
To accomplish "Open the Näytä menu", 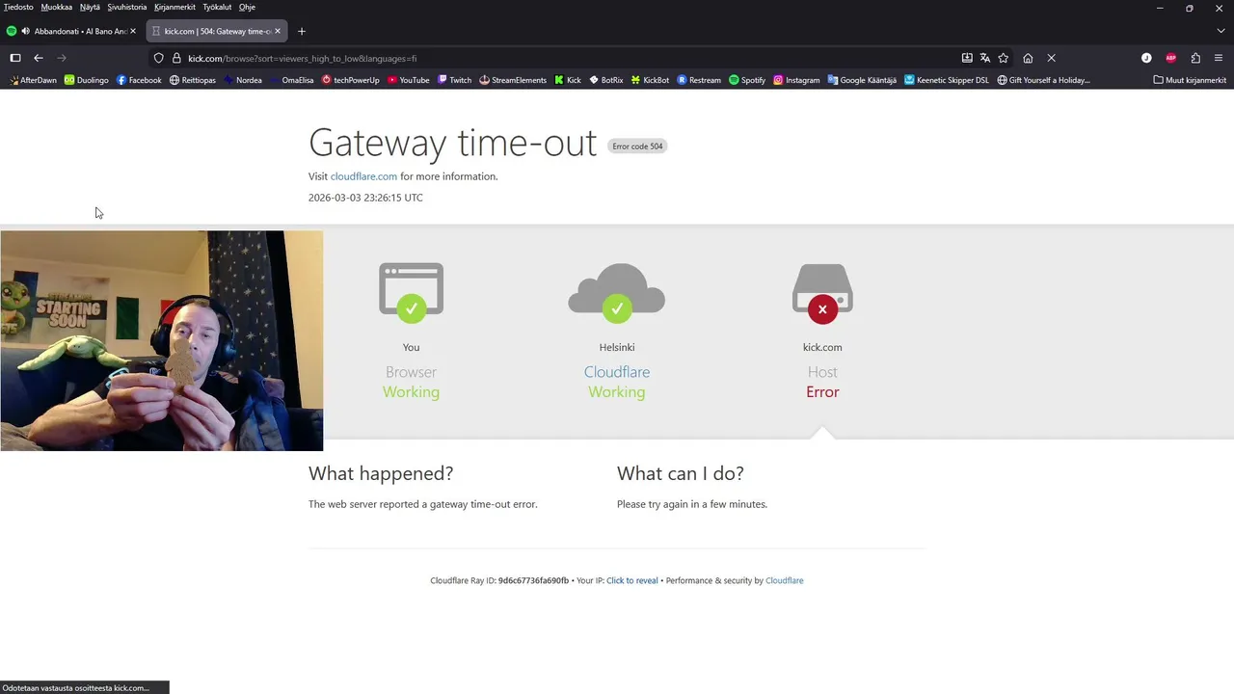I will [90, 7].
